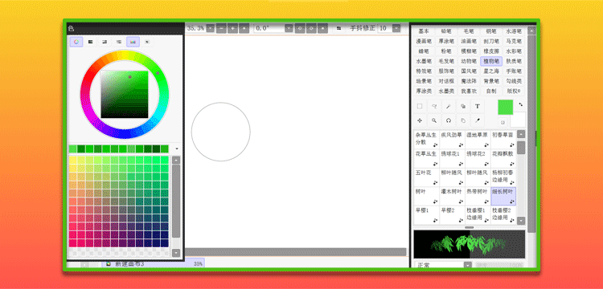Open the 35.3% zoom dropdown
The width and height of the screenshot is (603, 289).
pyautogui.click(x=211, y=28)
